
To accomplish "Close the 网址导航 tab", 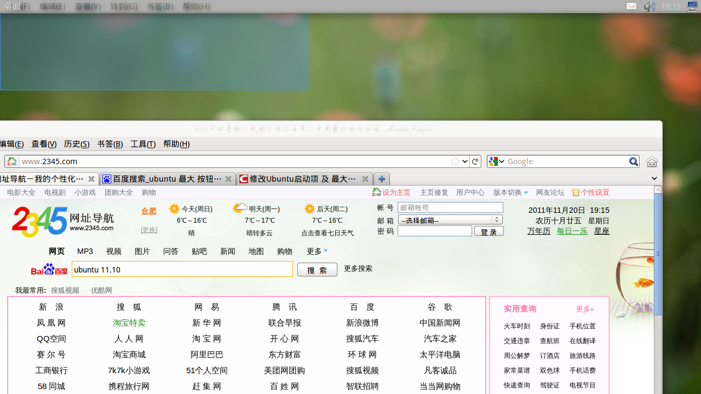I will (x=91, y=179).
